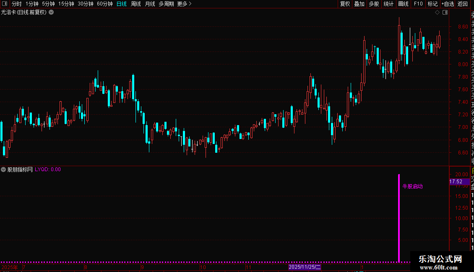The height and width of the screenshot is (272, 474).
Task: Switch to 月线 monthly chart
Action: (x=150, y=4)
